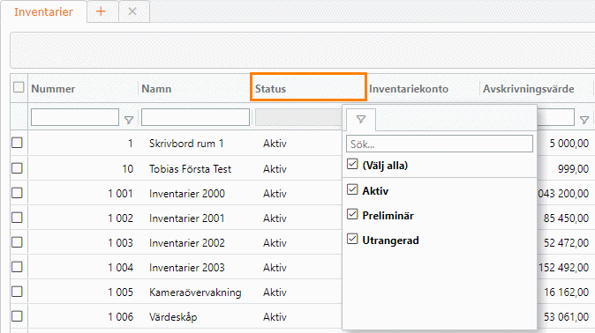Open the greyed Status filter dropdown field
The image size is (595, 333).
(x=298, y=117)
